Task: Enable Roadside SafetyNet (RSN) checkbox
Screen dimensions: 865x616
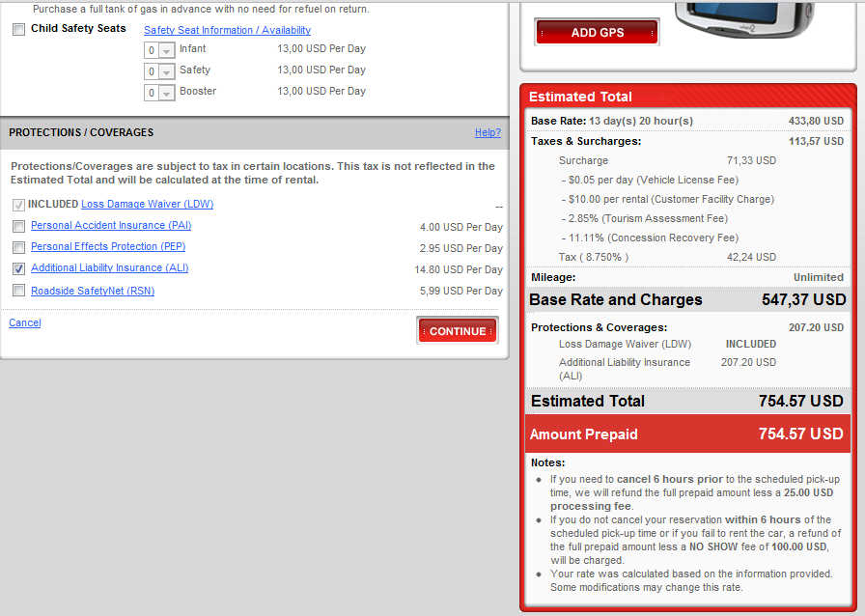Action: (x=19, y=291)
